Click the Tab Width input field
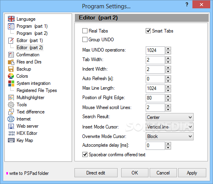This screenshot has height=184, width=213. [x=156, y=60]
